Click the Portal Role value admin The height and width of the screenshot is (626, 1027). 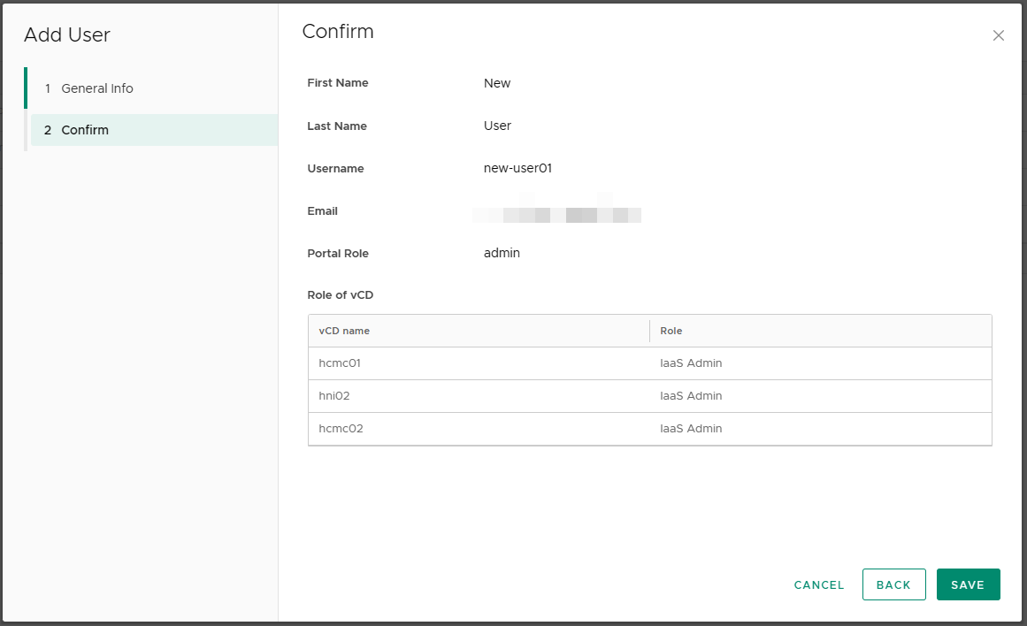(502, 253)
